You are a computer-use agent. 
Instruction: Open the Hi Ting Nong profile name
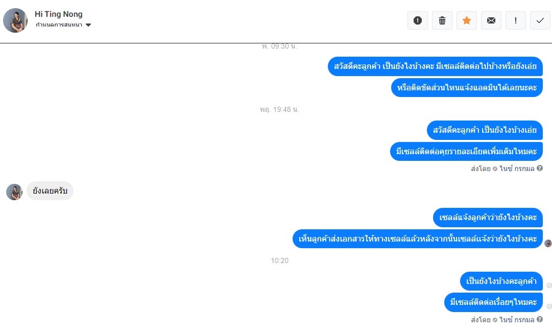point(58,14)
